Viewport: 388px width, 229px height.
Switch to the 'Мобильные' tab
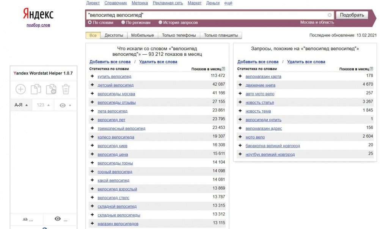tap(142, 35)
